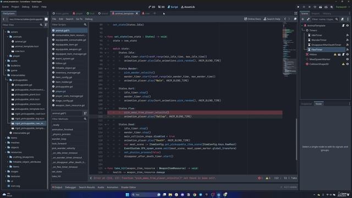
Task: Switch to the 3D workspace
Action: tap(161, 7)
